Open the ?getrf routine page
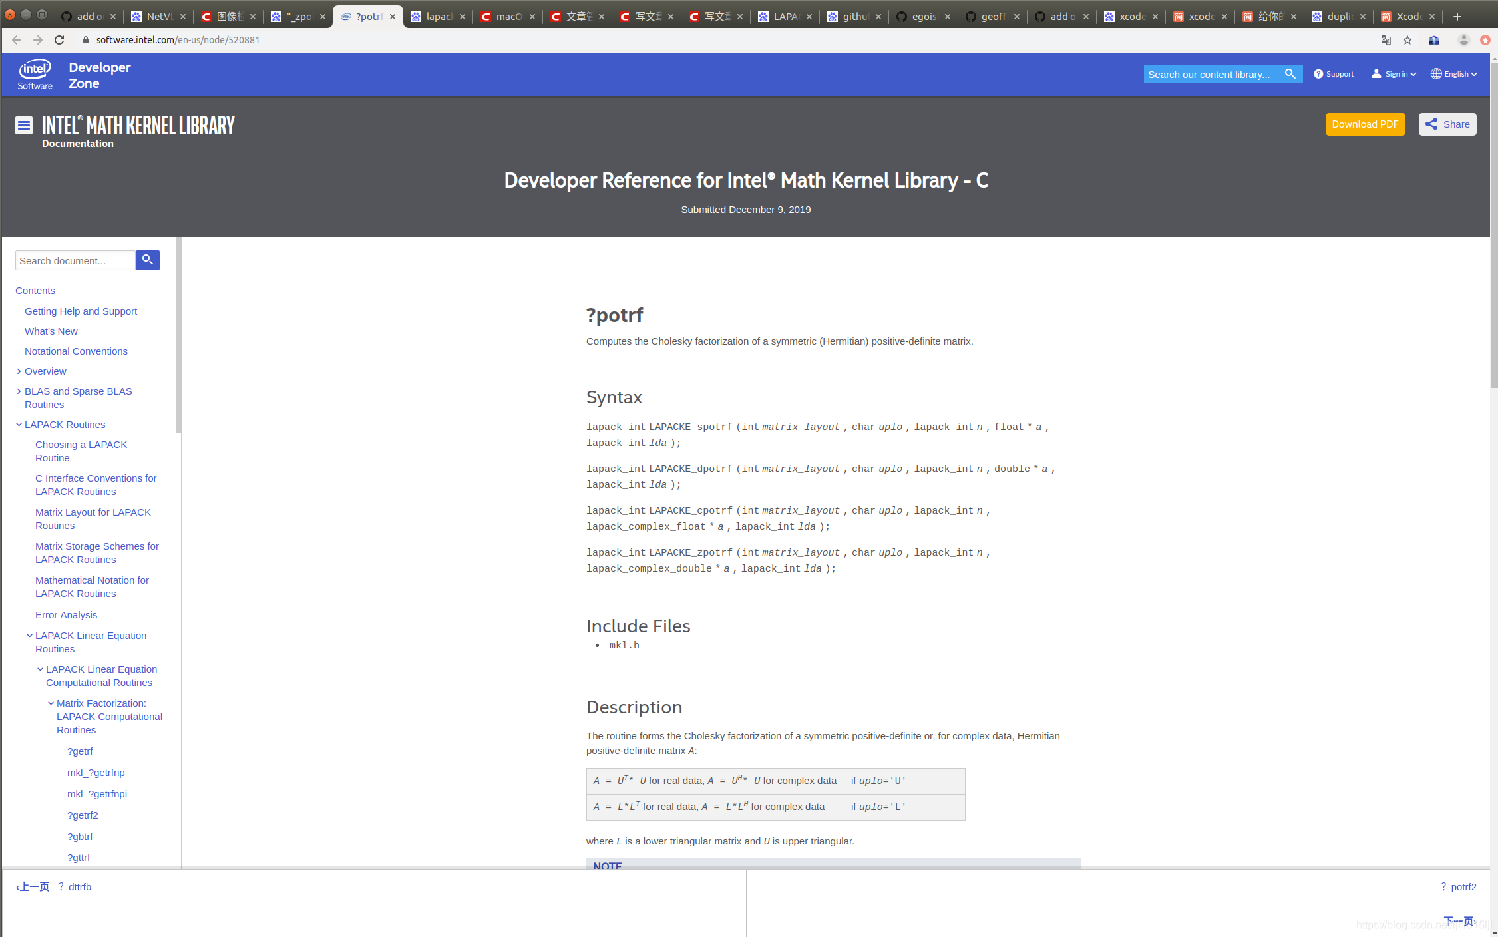 80,751
